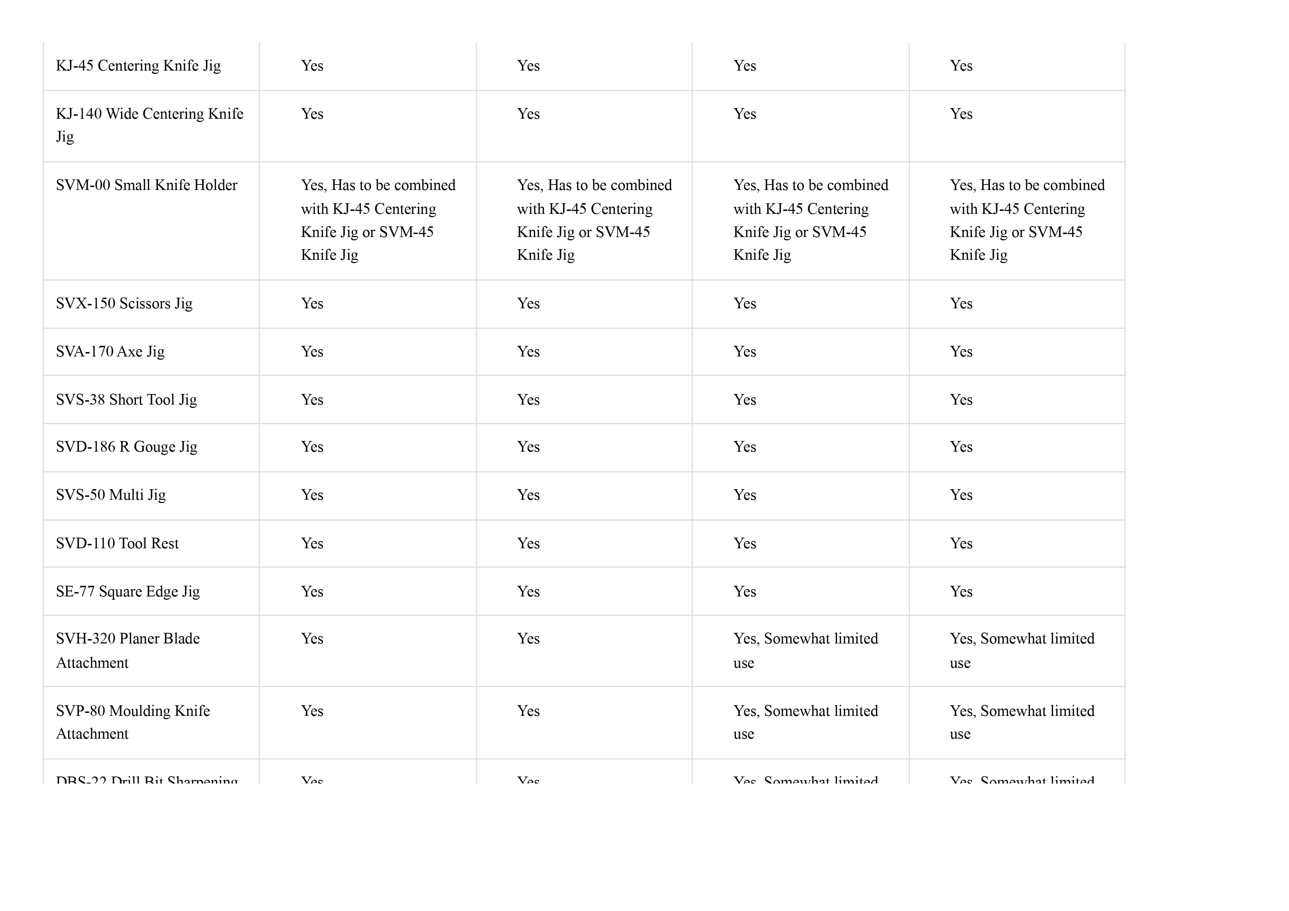Click the first Yes in the KJ-45 row
This screenshot has height=911, width=1289.
312,66
